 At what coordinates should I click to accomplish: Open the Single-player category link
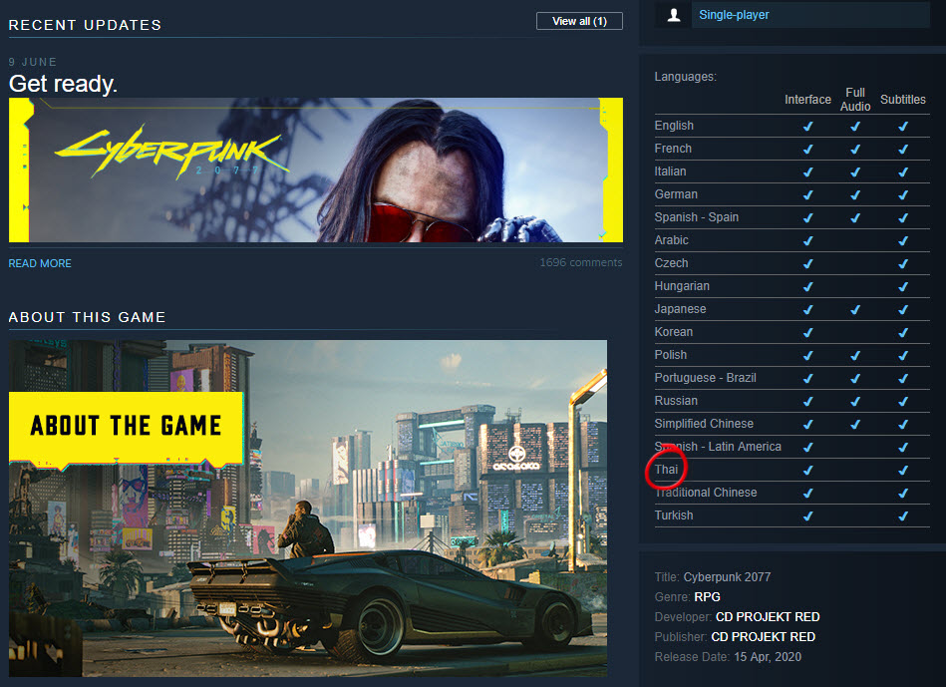[x=734, y=15]
